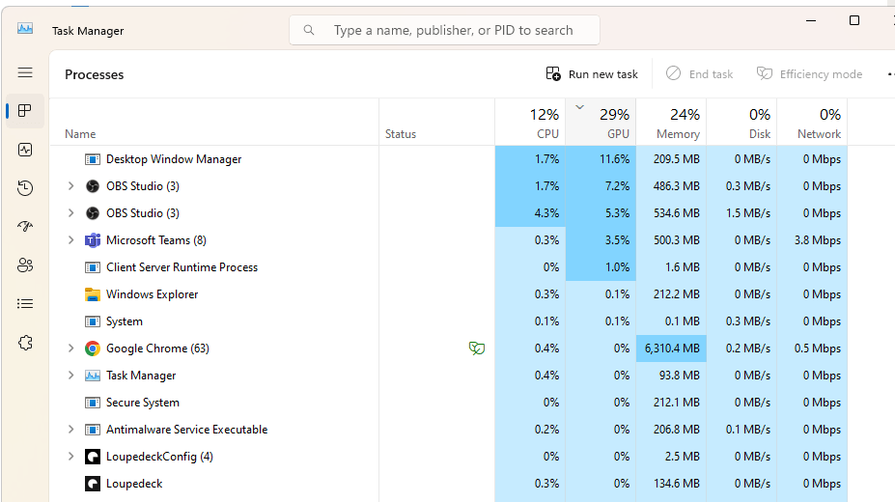Viewport: 895px width, 502px height.
Task: Click Teams' 3.8 Mbps network value
Action: pos(818,240)
